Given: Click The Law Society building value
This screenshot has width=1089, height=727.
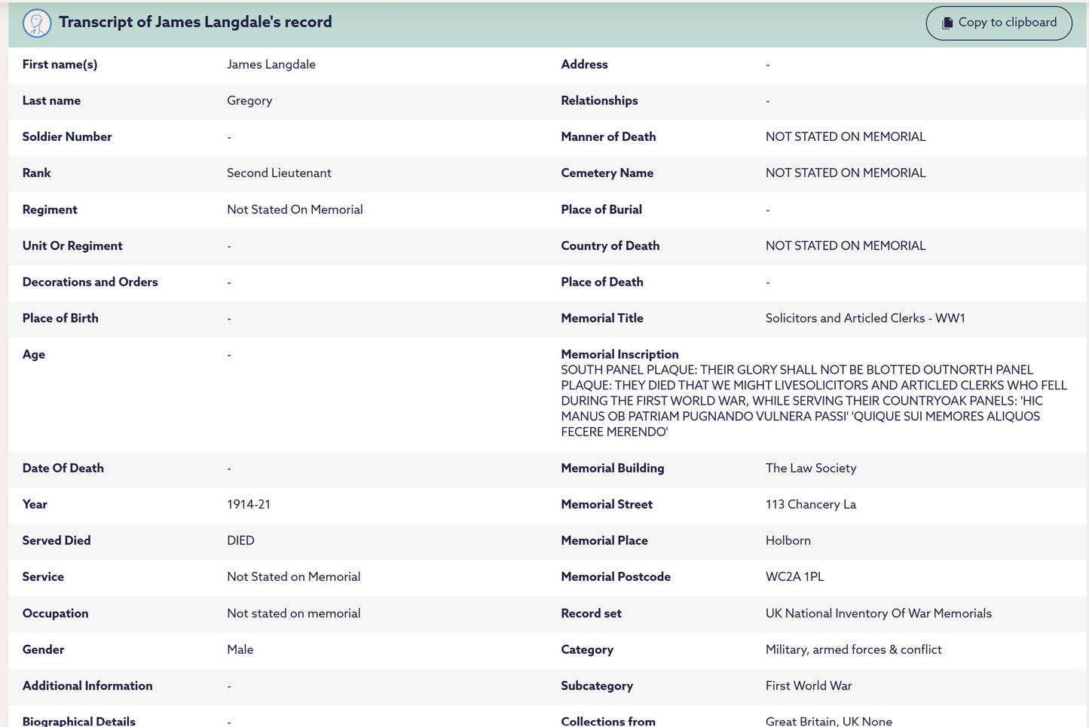Looking at the screenshot, I should coord(810,469).
